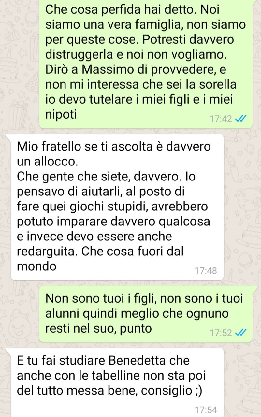Screen dimensions: 261x417
Task: Click the winking ";)" emoticon after consiglio
Action: (x=197, y=390)
